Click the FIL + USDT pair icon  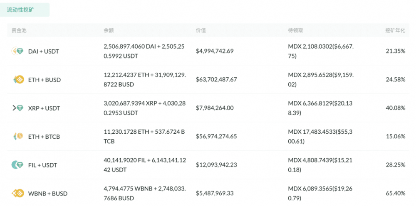(x=17, y=165)
